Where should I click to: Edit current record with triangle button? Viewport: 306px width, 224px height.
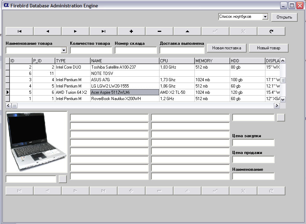click(187, 31)
